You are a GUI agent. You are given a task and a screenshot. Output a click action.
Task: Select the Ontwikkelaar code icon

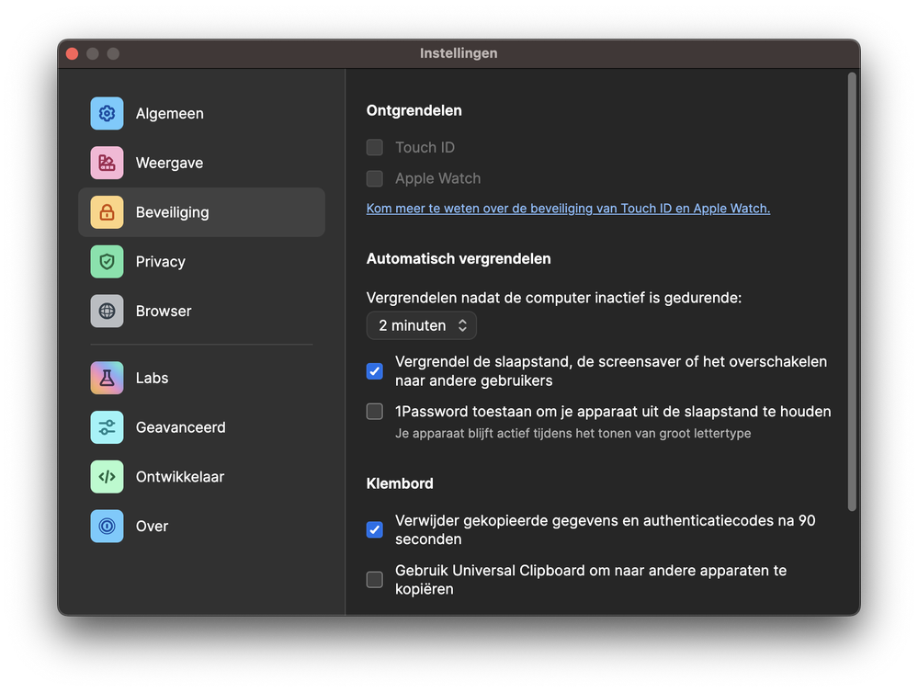[107, 477]
